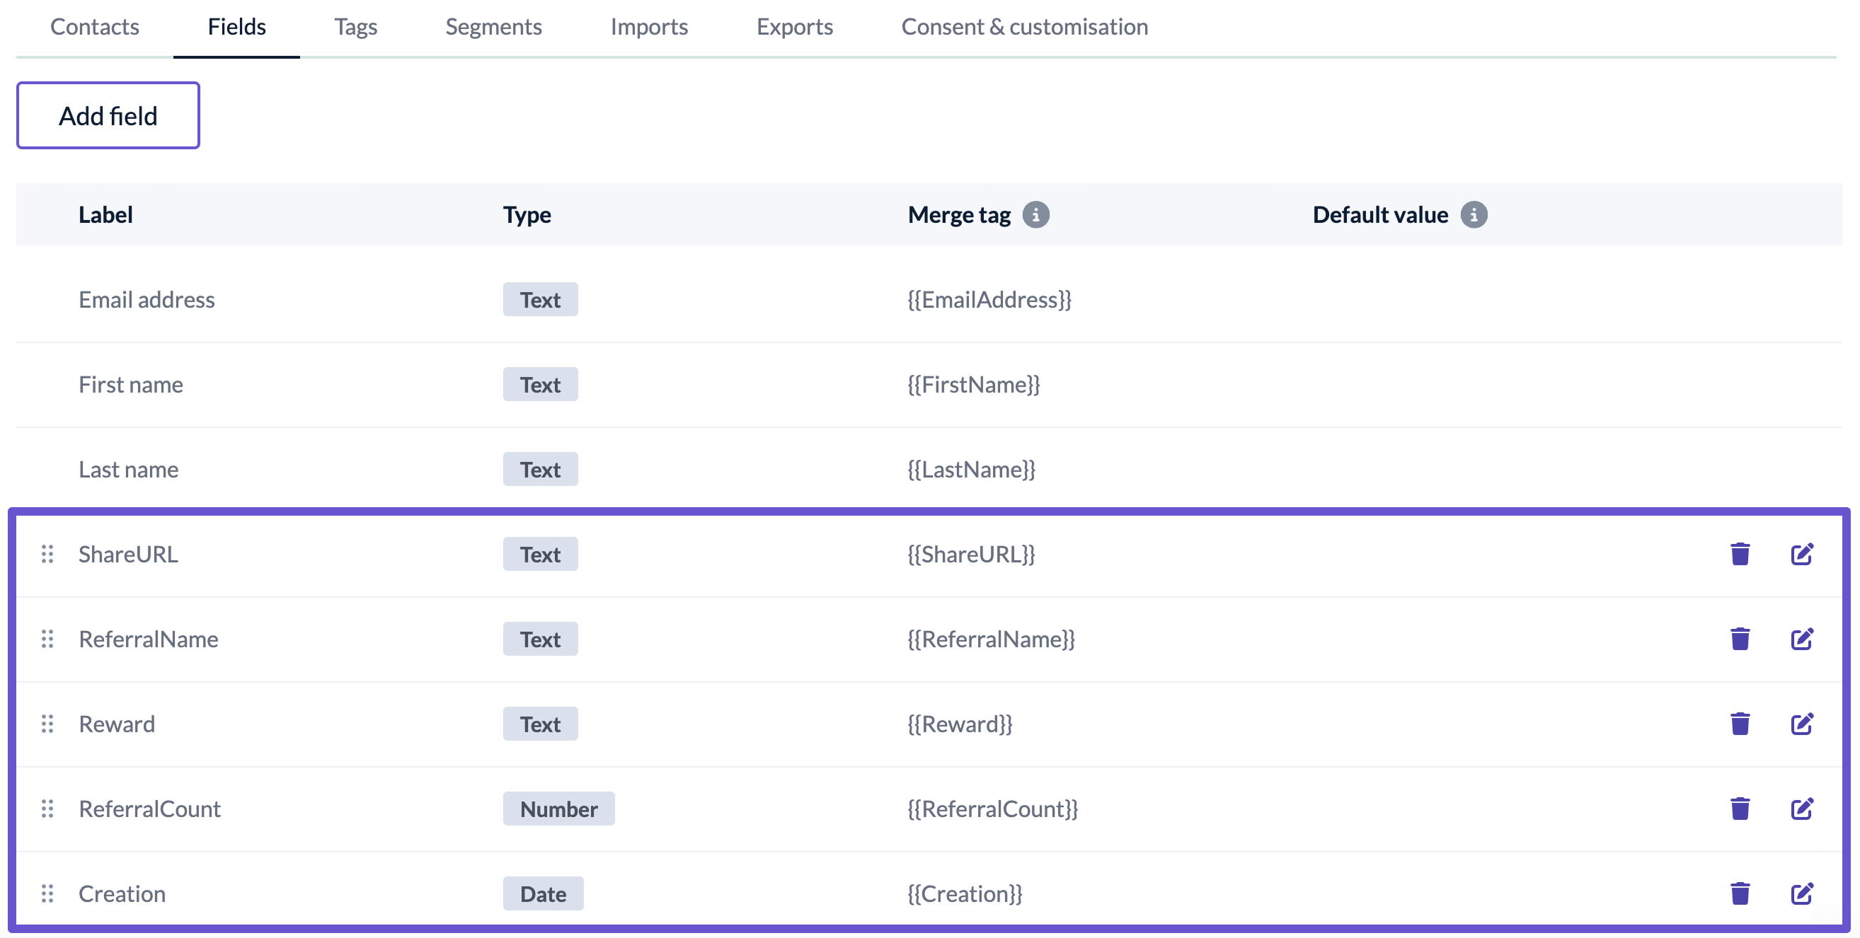Click the {{Creation}} merge tag
This screenshot has height=938, width=1860.
(x=965, y=894)
